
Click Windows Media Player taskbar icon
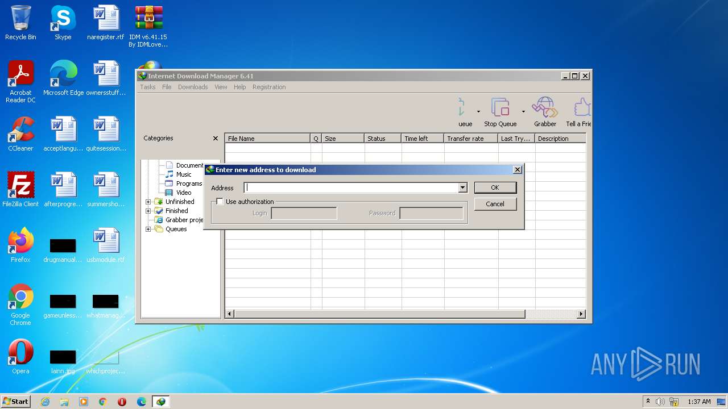(84, 402)
